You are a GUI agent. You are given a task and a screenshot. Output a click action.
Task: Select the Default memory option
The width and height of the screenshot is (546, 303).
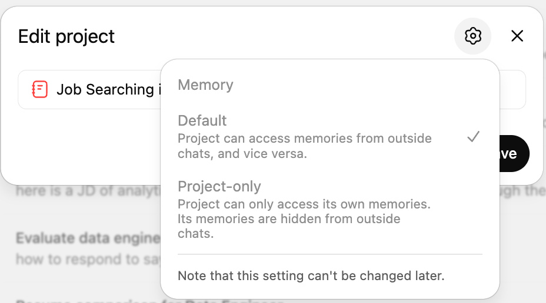click(x=202, y=121)
